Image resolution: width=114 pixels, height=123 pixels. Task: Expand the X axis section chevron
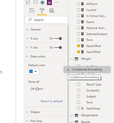27,38
